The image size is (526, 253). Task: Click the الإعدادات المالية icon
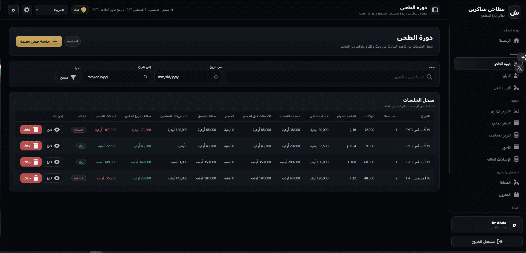point(516,159)
